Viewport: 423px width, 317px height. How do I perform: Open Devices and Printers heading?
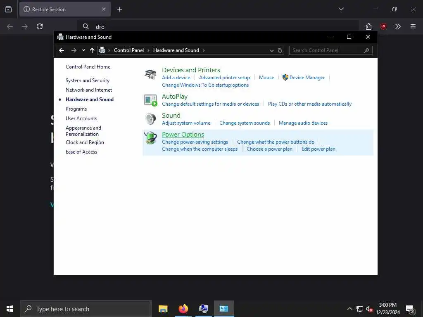pos(191,70)
